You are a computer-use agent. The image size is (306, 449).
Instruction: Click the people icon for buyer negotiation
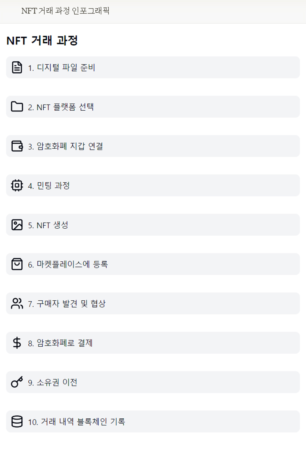coord(17,303)
